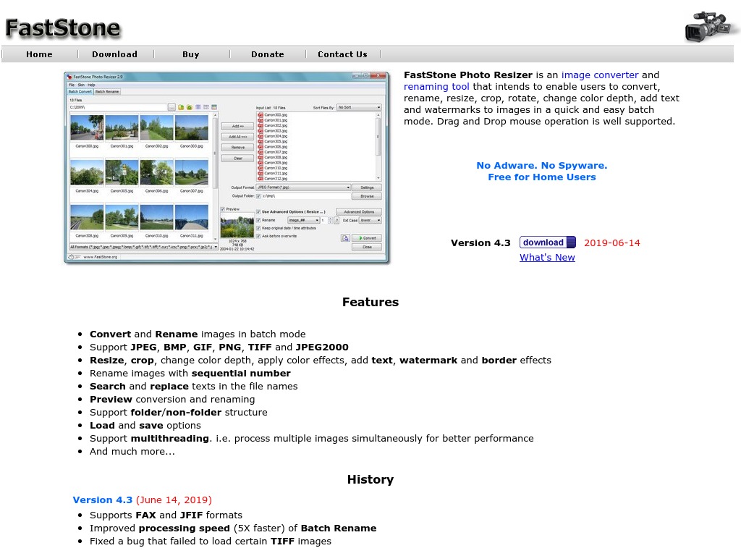The image size is (741, 556).
Task: Click the "And much more..." list item
Action: pyautogui.click(x=132, y=452)
